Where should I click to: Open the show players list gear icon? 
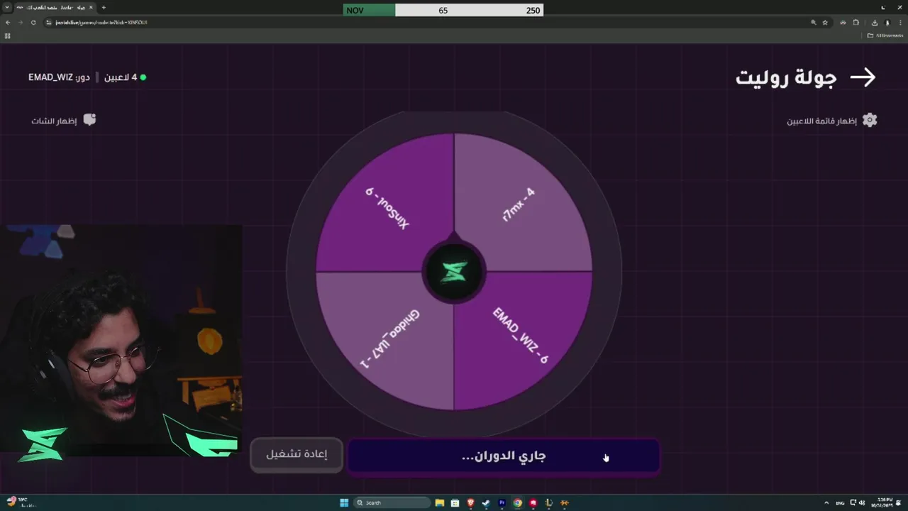870,120
